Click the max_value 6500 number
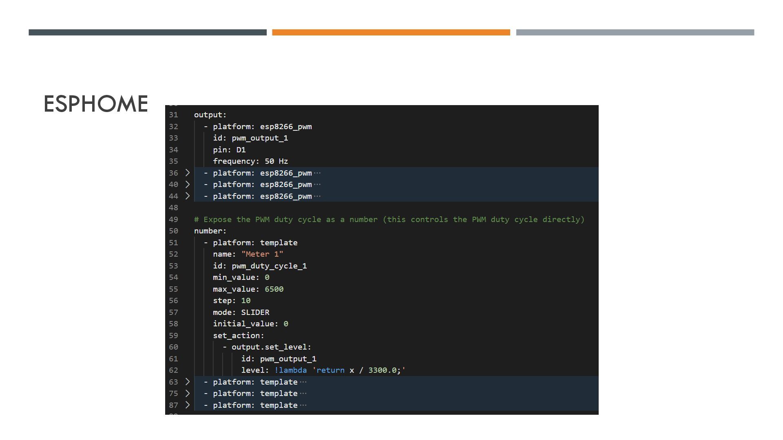Image resolution: width=783 pixels, height=440 pixels. pyautogui.click(x=274, y=289)
